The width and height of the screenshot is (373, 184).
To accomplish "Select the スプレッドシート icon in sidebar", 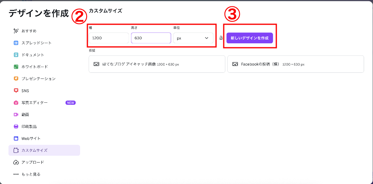I will click(16, 43).
